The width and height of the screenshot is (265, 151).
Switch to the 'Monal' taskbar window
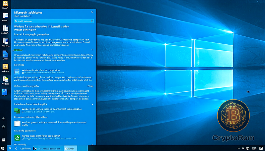pos(70,148)
